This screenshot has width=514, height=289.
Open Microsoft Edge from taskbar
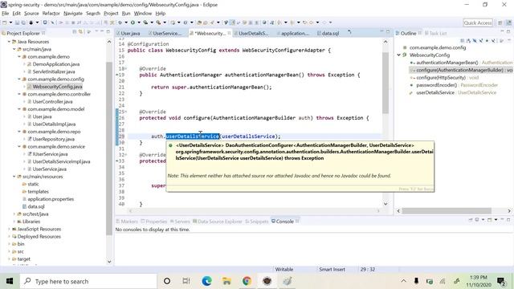pyautogui.click(x=207, y=281)
